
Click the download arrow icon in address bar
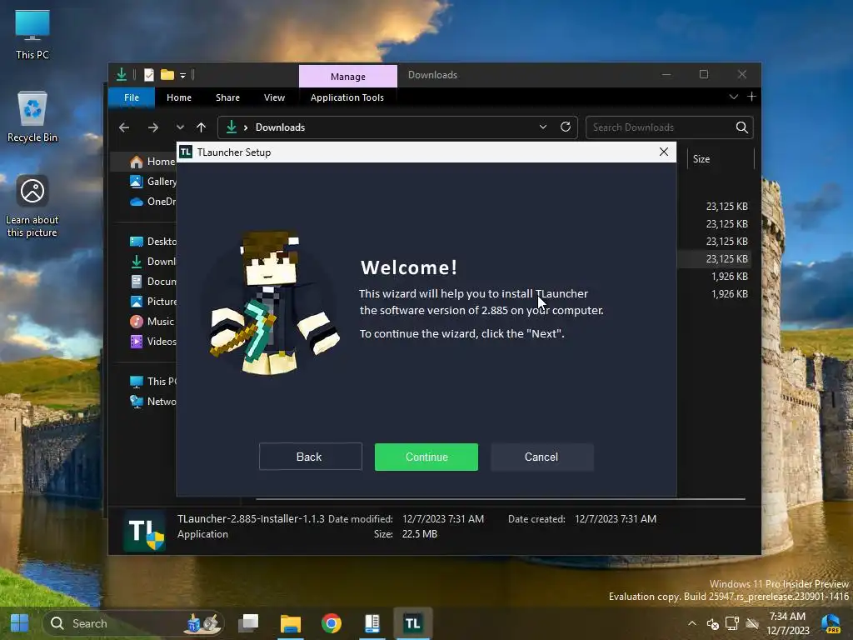(x=232, y=127)
